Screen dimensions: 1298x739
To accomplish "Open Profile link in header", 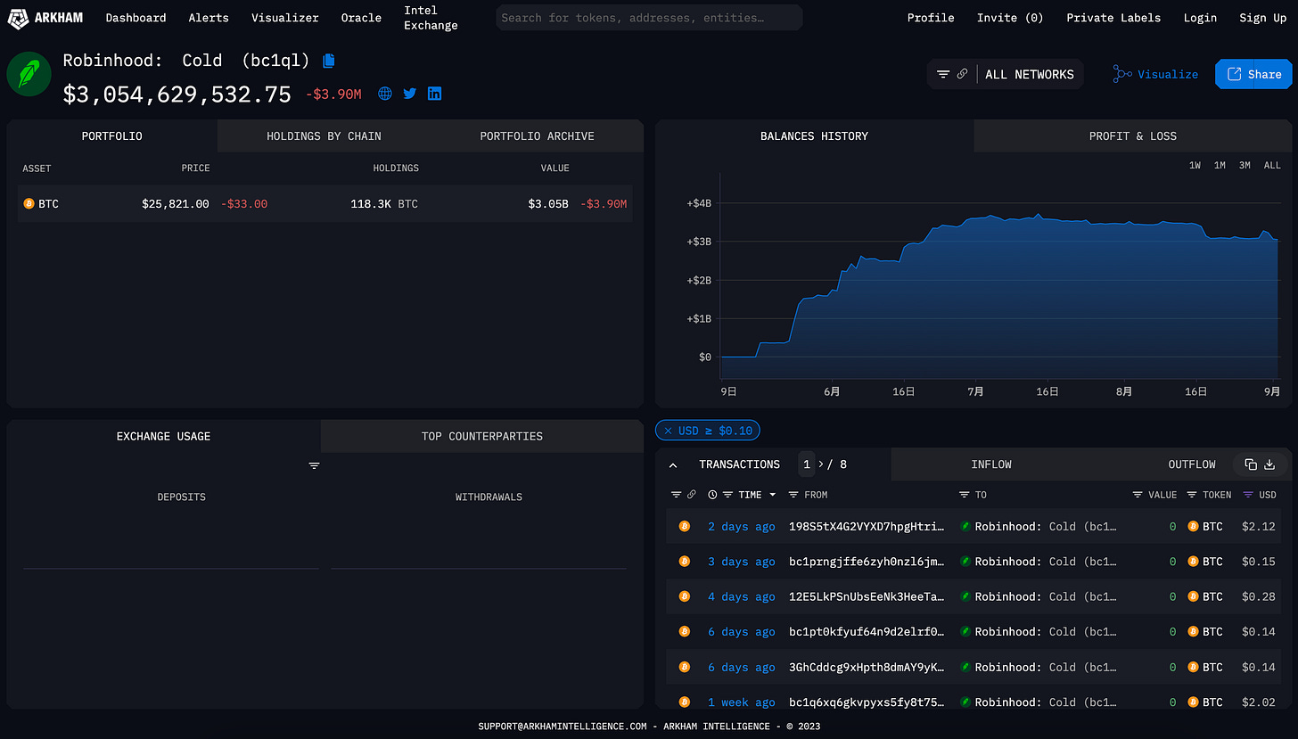I will click(931, 18).
